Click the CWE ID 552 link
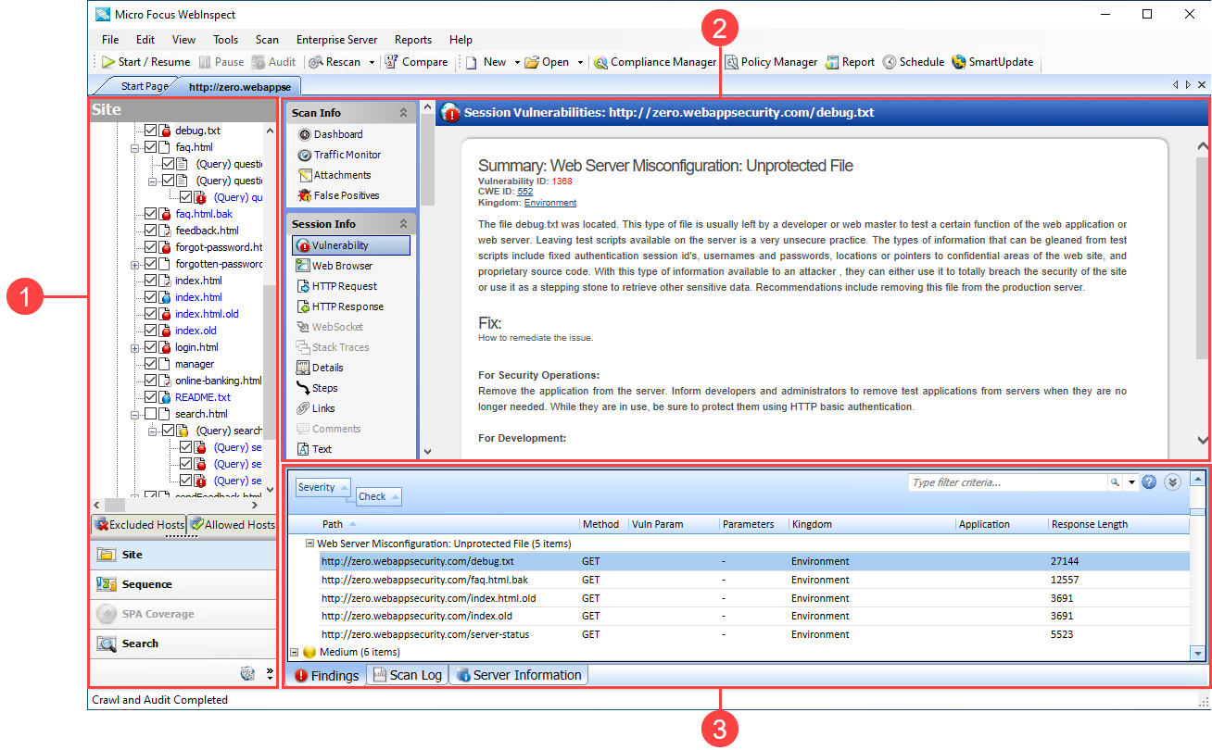Viewport: 1212px width, 750px height. tap(524, 192)
